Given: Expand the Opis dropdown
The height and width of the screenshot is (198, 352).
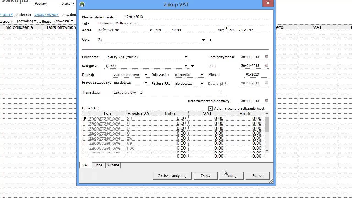Looking at the screenshot, I should tap(204, 40).
